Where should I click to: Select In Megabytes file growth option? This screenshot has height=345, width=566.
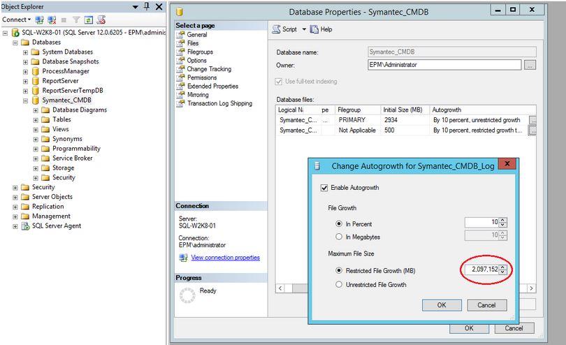click(x=340, y=237)
